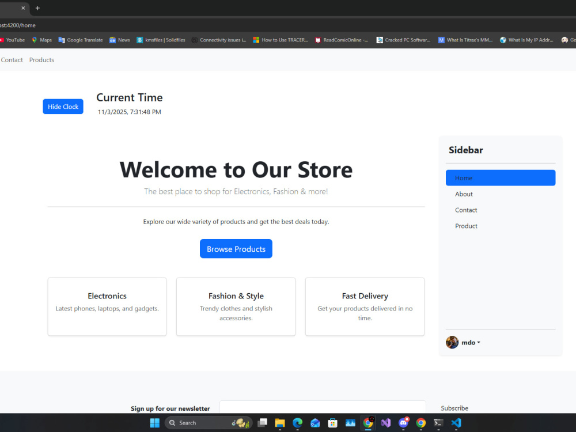576x432 pixels.
Task: Open the Maps bookmark
Action: 41,40
